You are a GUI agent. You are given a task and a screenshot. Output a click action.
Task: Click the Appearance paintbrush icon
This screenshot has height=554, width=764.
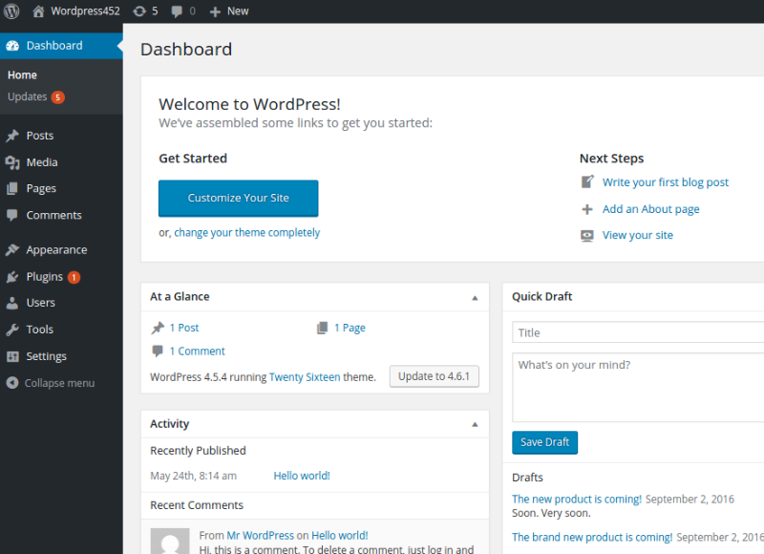12,250
